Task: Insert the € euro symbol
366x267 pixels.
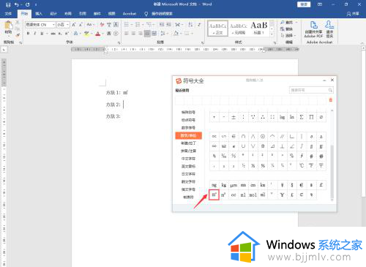Action: click(x=302, y=185)
